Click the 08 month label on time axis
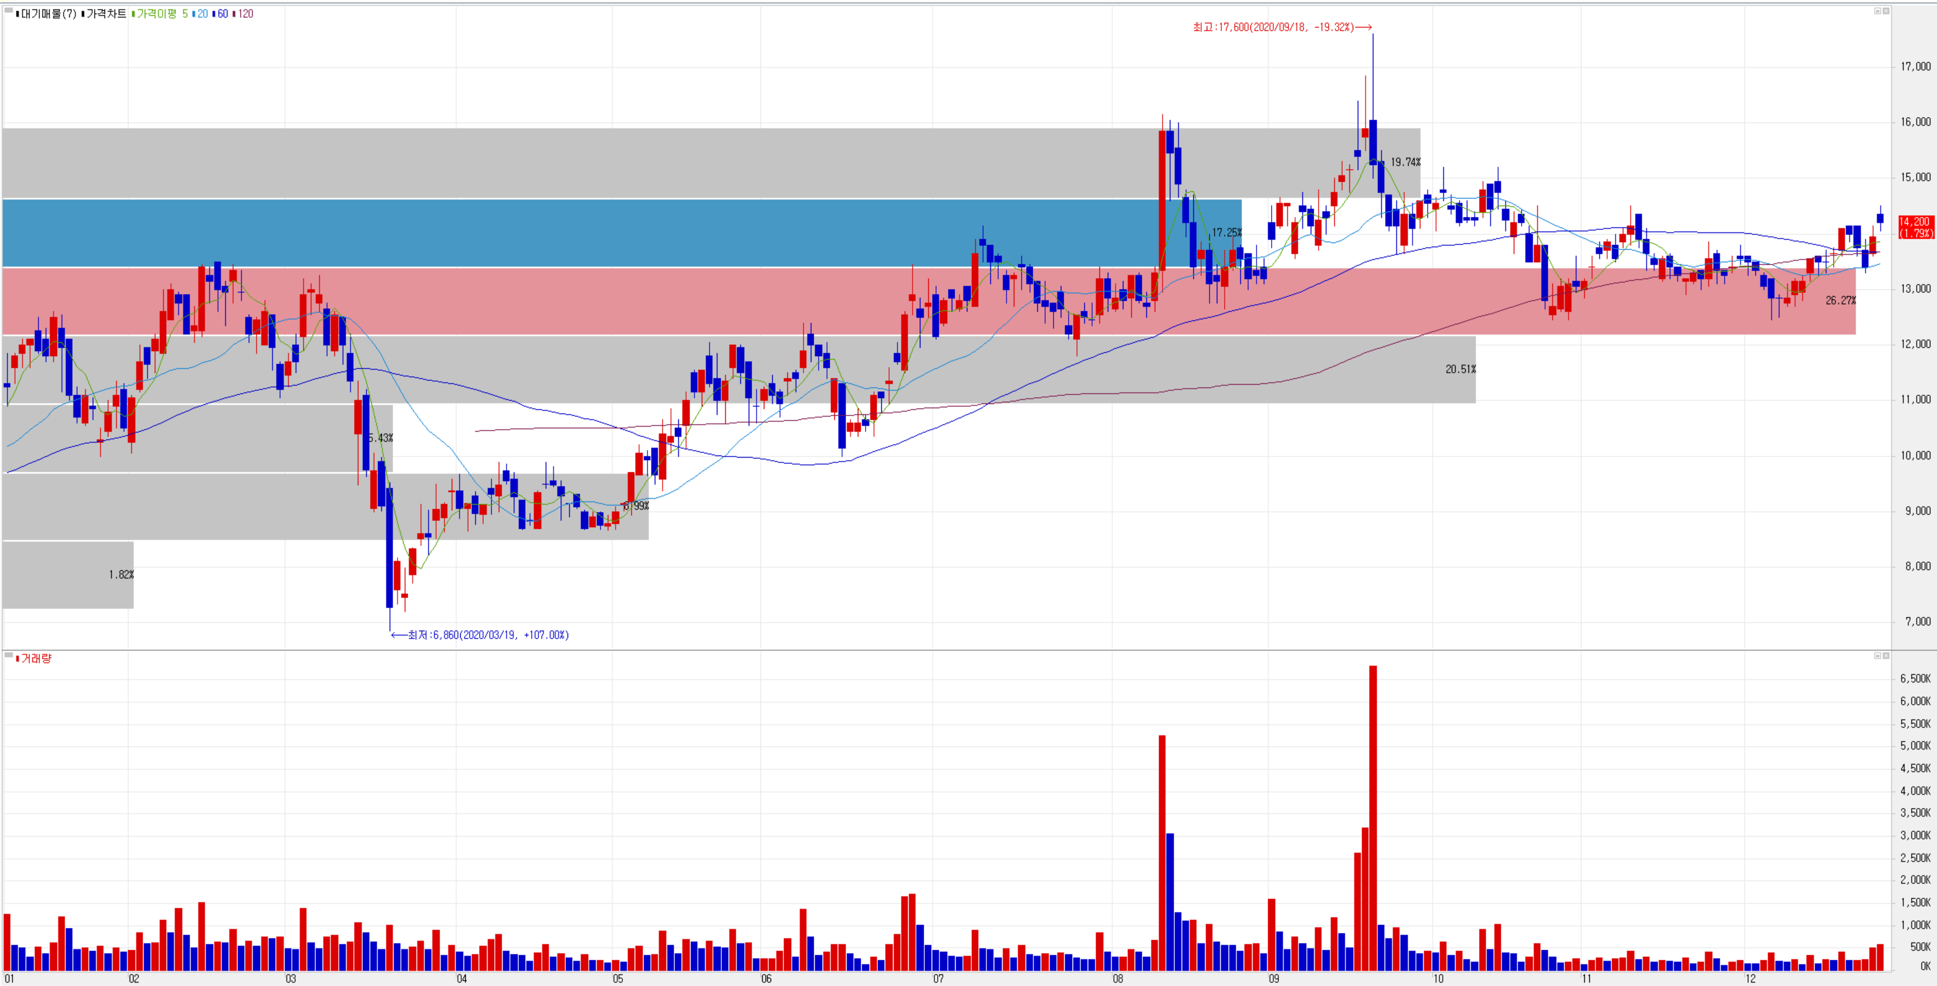The height and width of the screenshot is (986, 1937). (x=1118, y=979)
